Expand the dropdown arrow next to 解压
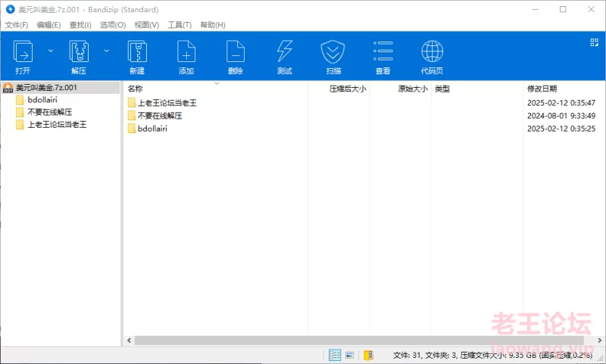606x364 pixels. [x=107, y=51]
